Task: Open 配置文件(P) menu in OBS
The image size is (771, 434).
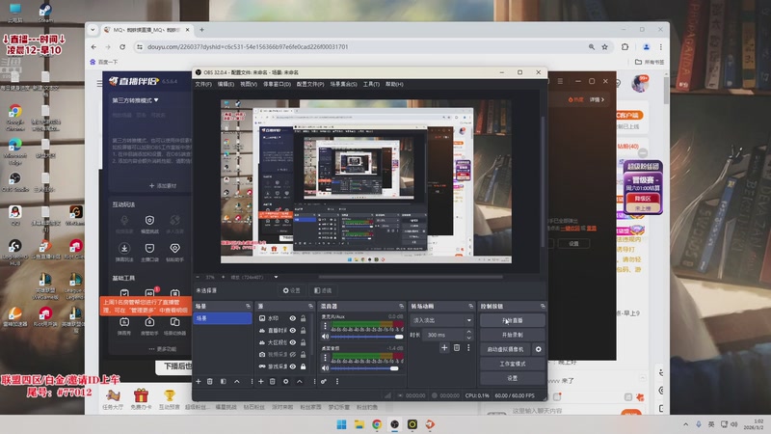Action: point(310,84)
